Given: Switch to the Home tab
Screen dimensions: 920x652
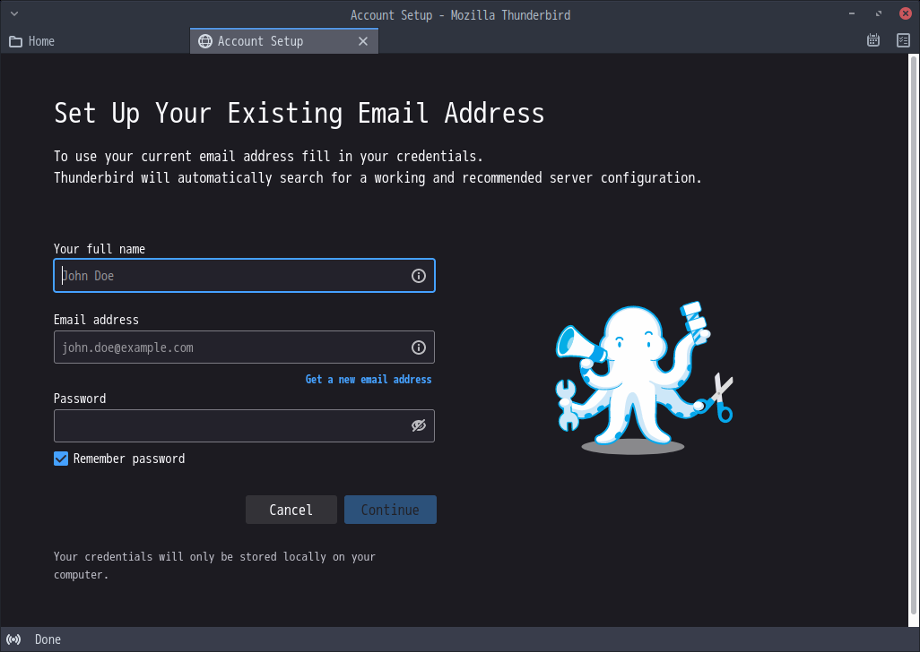Looking at the screenshot, I should 96,41.
